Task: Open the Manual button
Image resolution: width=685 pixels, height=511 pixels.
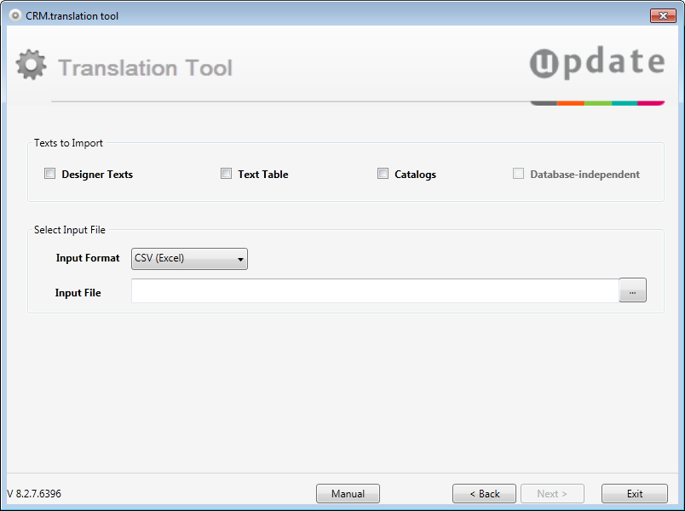Action: click(x=348, y=493)
